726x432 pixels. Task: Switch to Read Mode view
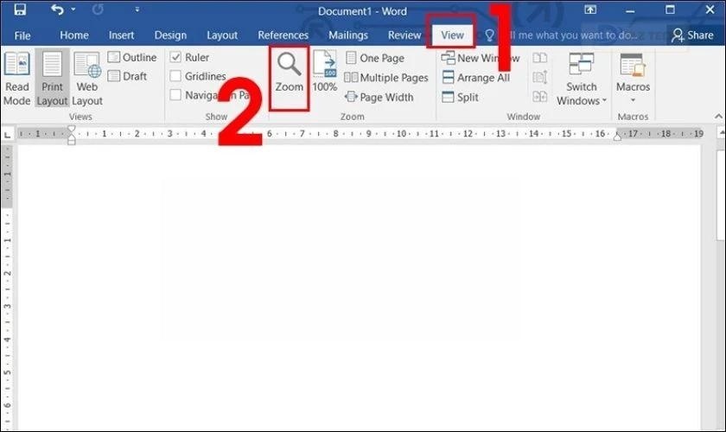coord(17,79)
